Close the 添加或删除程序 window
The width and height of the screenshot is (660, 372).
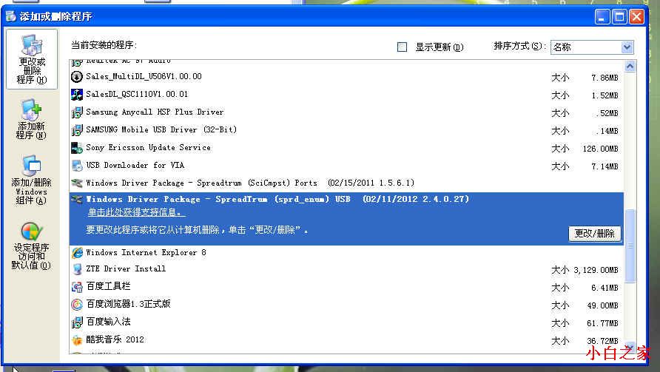pyautogui.click(x=636, y=17)
